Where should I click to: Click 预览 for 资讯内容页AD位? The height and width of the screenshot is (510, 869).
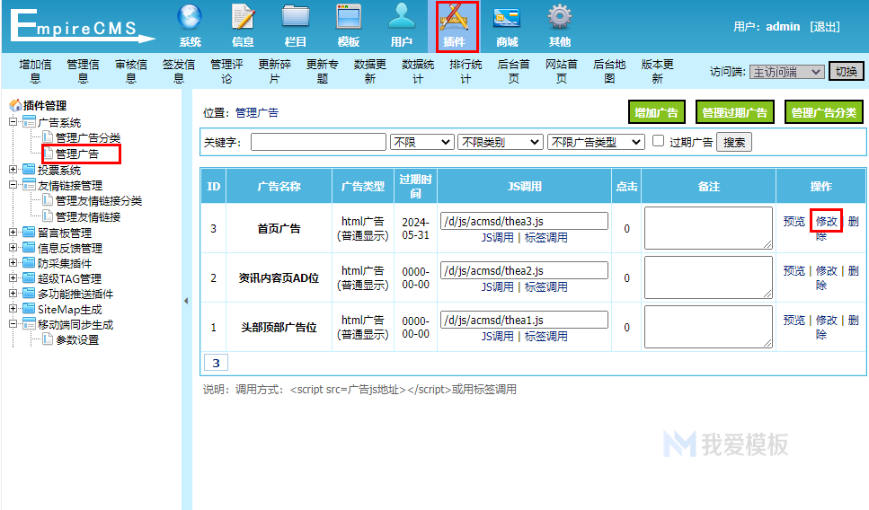pyautogui.click(x=794, y=271)
